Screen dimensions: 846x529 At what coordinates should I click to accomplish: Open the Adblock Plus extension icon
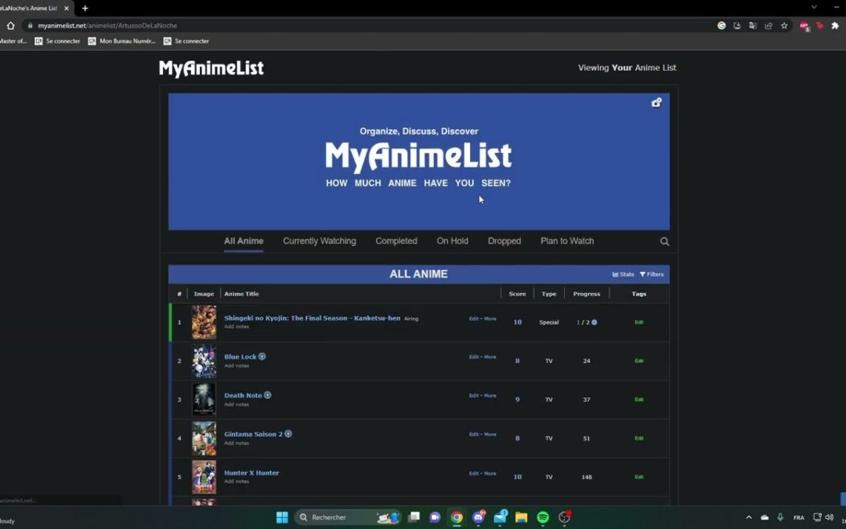(x=804, y=26)
